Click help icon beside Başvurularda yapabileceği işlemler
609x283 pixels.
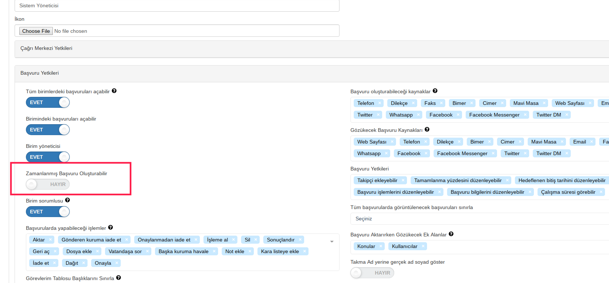tap(110, 228)
